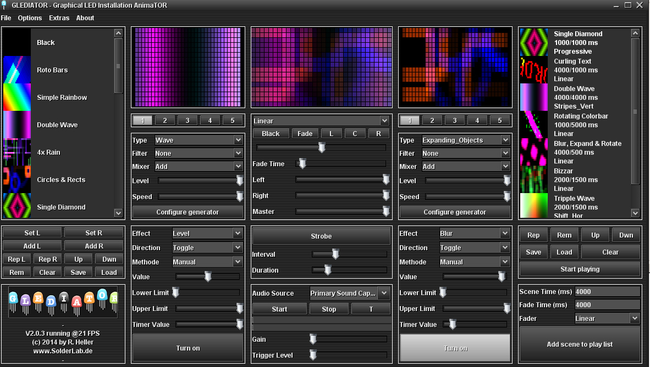Choose the Double Wave preset icon in left list

17,125
